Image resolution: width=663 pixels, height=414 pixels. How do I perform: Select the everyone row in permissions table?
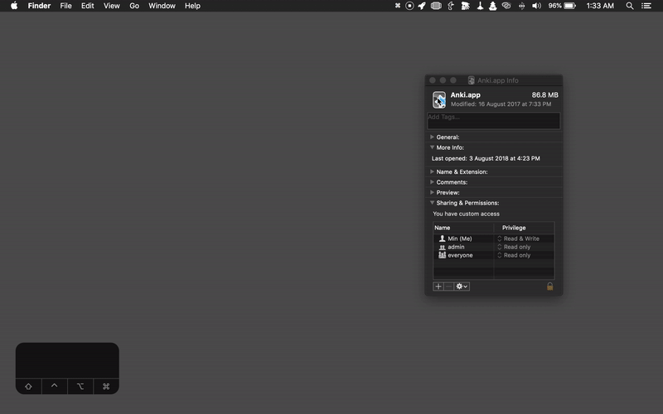tap(460, 255)
